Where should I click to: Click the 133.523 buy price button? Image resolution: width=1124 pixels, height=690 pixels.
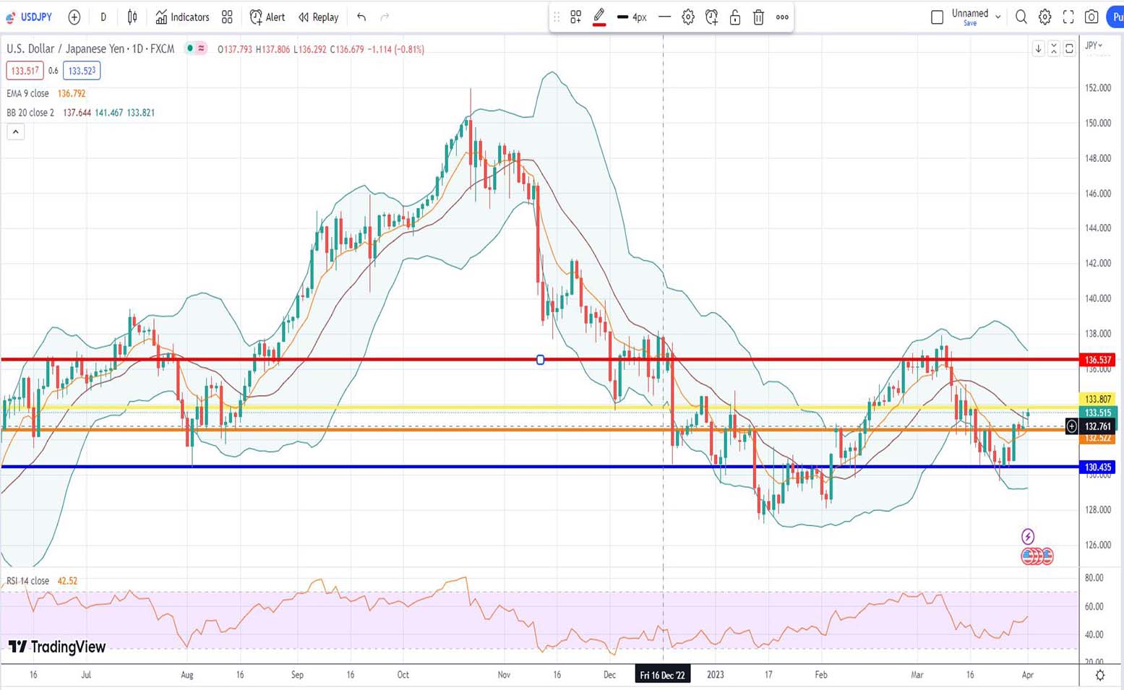pos(81,71)
